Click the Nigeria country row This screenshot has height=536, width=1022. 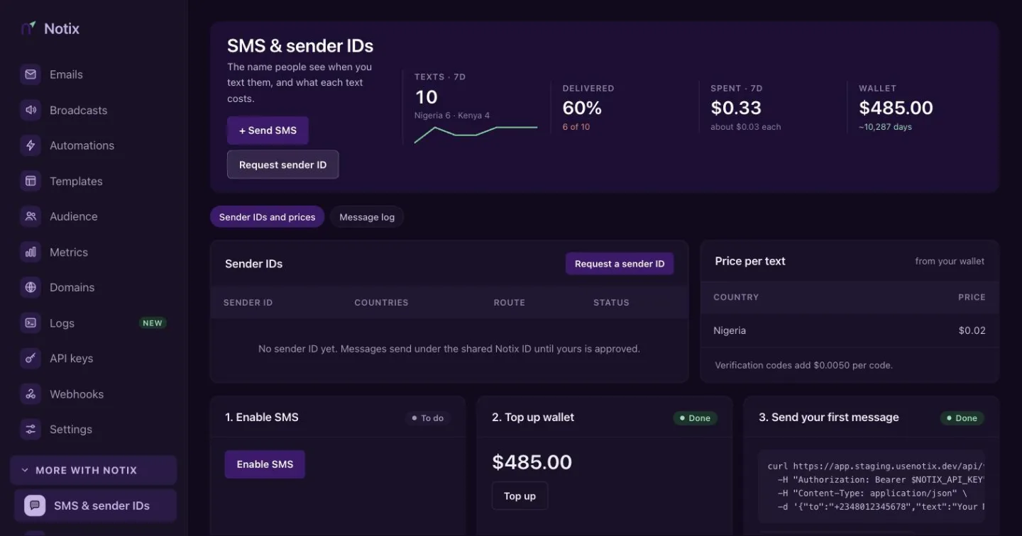[x=850, y=330]
